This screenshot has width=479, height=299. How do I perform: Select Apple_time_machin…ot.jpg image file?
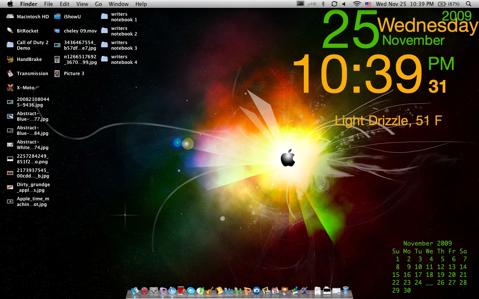[x=10, y=201]
